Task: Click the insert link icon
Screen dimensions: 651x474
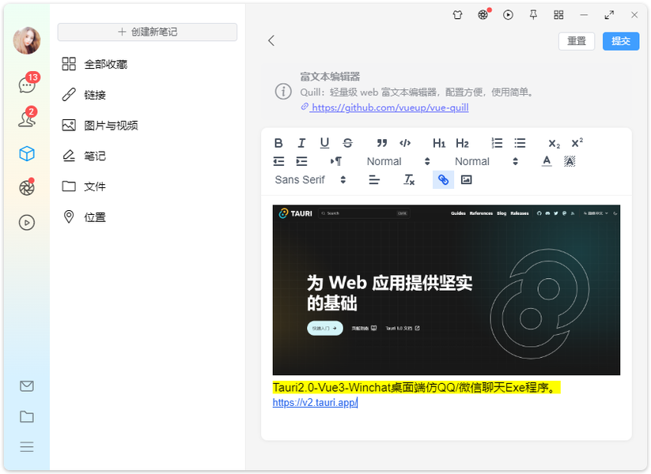Action: tap(444, 179)
